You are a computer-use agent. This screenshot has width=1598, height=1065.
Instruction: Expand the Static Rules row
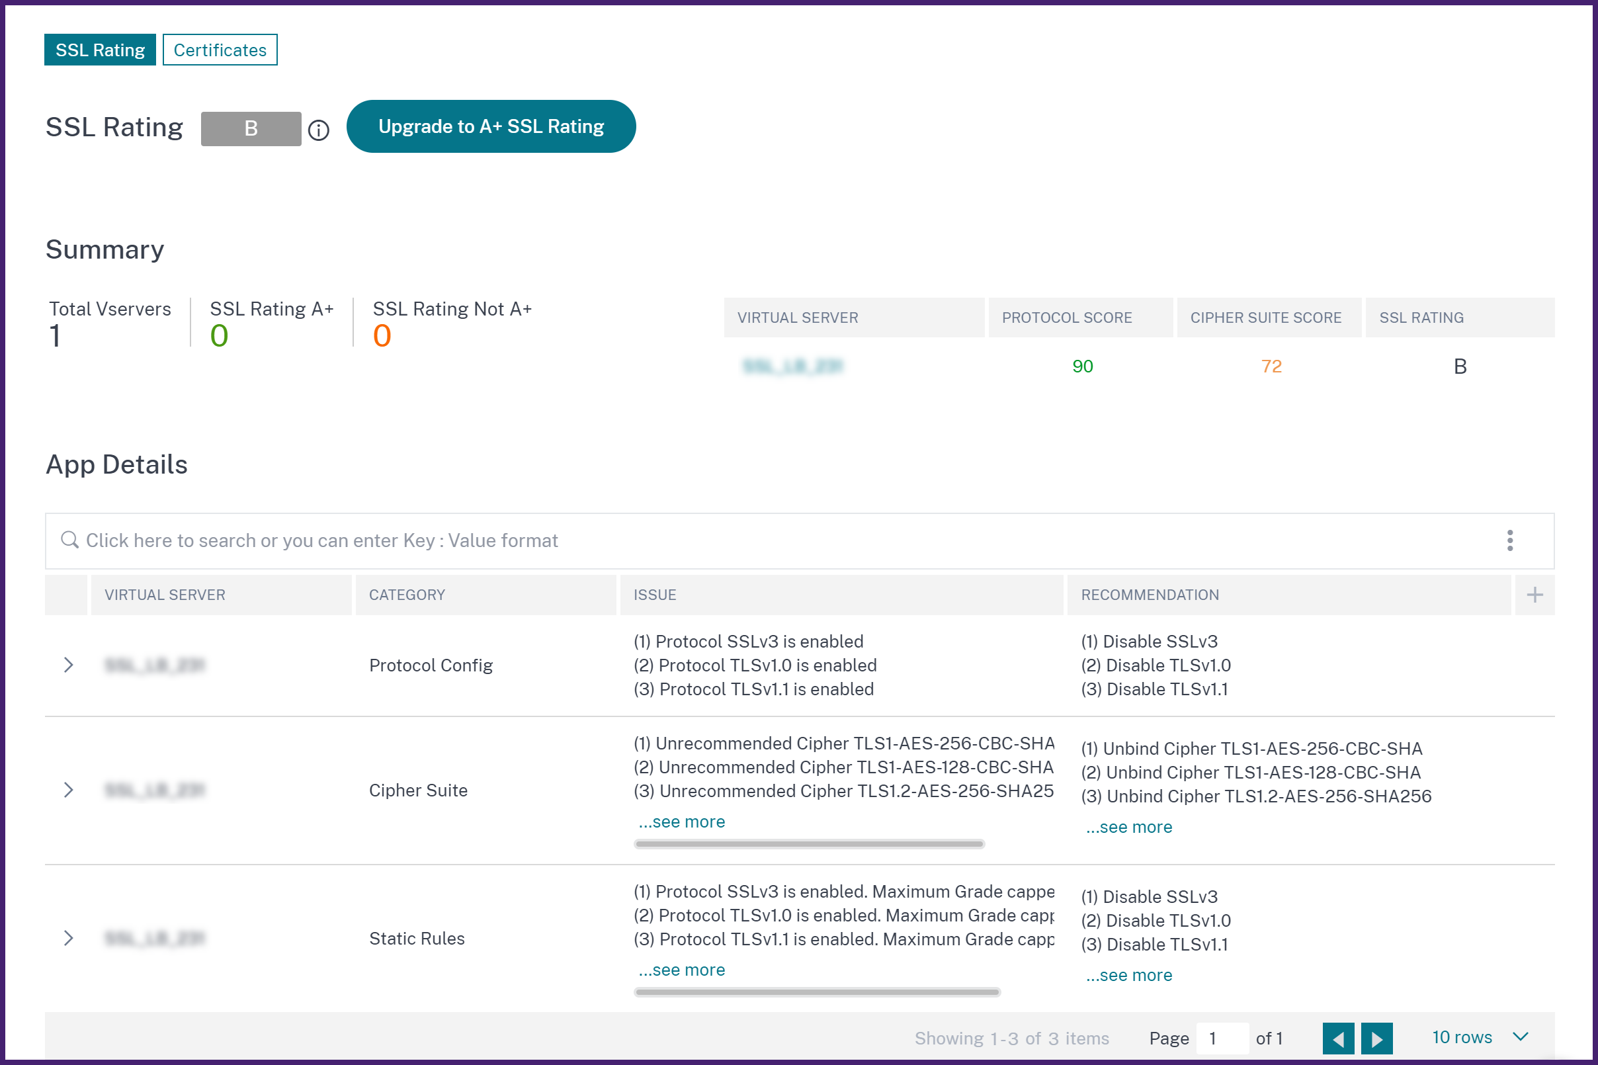68,938
